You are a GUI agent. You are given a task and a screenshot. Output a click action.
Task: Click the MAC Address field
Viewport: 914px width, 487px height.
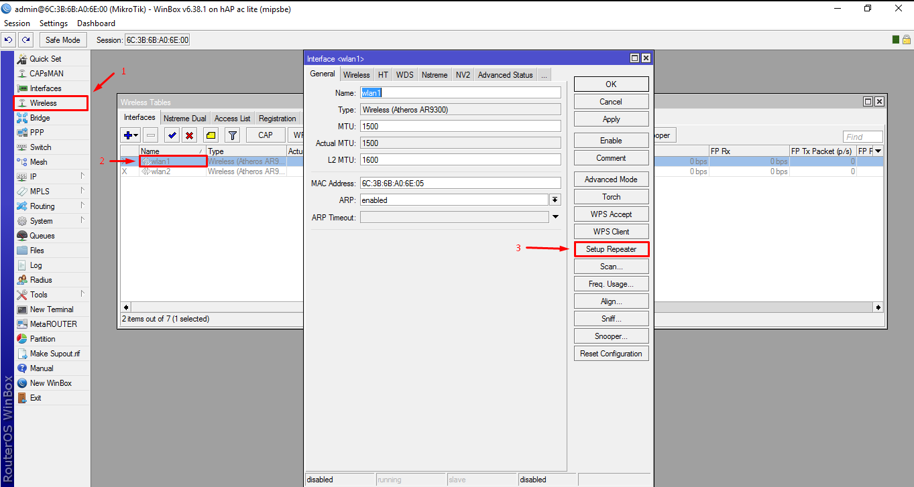pyautogui.click(x=460, y=184)
